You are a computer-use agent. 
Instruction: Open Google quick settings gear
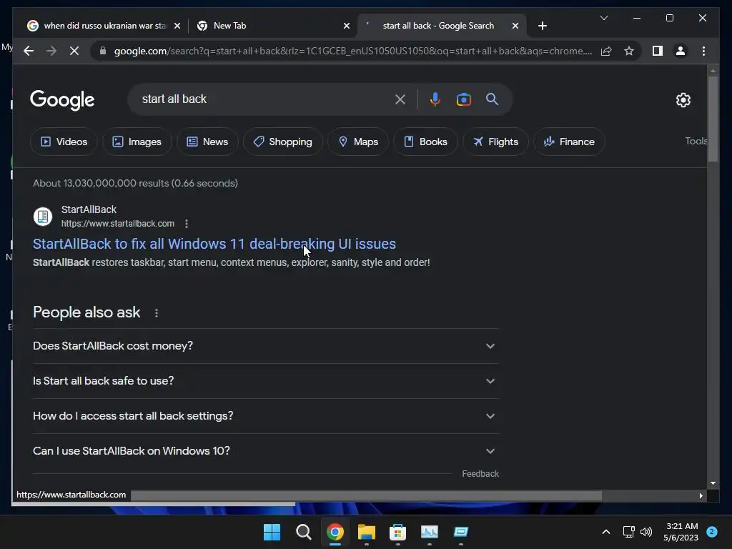click(x=683, y=100)
